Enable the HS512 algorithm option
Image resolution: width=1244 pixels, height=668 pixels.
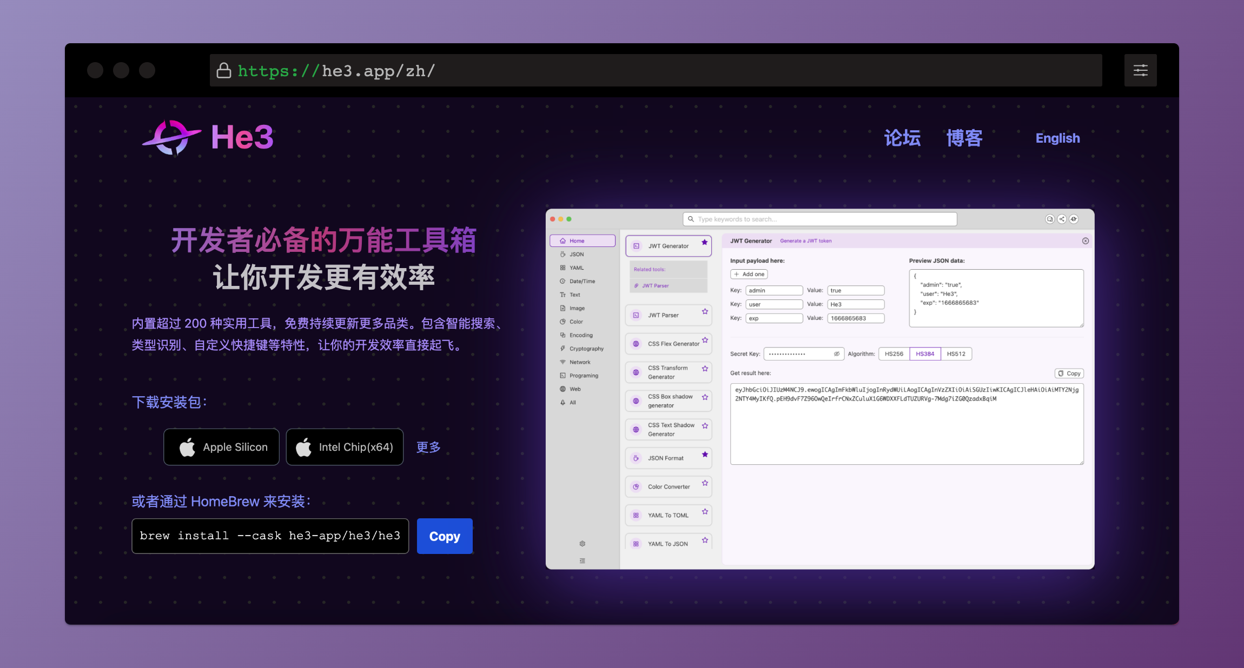pos(956,354)
